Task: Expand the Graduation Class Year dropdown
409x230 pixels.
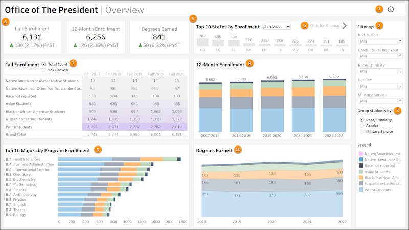Action: (x=379, y=56)
